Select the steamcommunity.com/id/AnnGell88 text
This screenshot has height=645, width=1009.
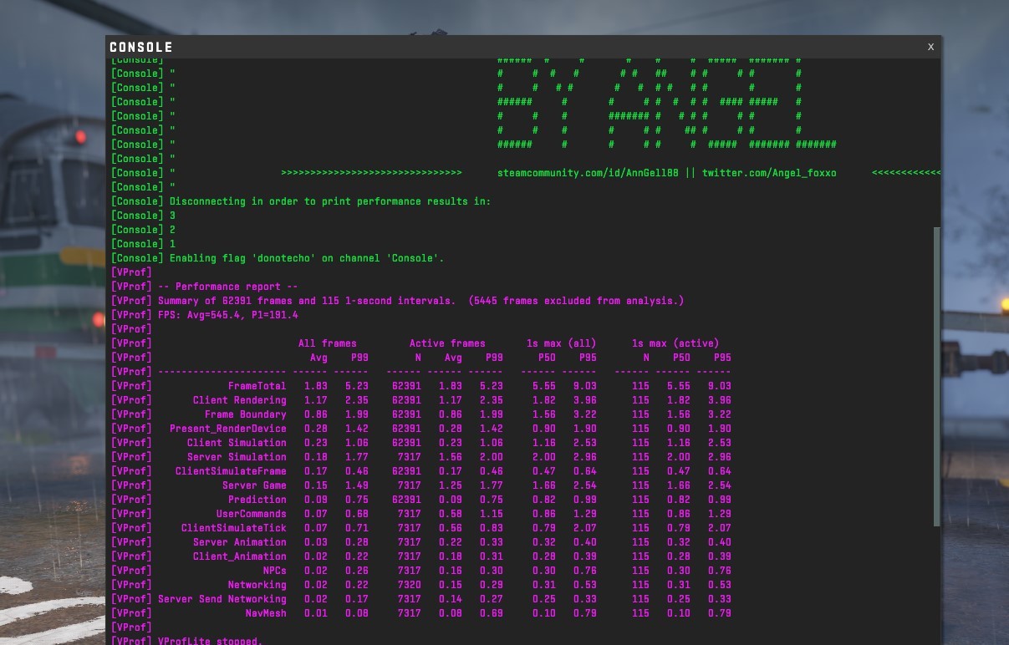pyautogui.click(x=589, y=173)
